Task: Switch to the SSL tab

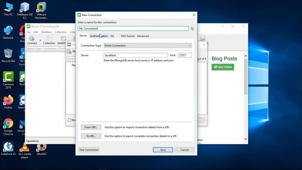Action: pos(112,36)
